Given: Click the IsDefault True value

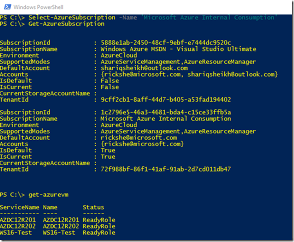Looking at the screenshot, I should tap(108, 150).
